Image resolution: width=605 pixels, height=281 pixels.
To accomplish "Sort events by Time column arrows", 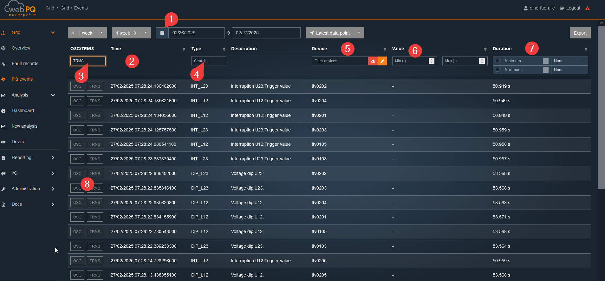I will pos(184,49).
